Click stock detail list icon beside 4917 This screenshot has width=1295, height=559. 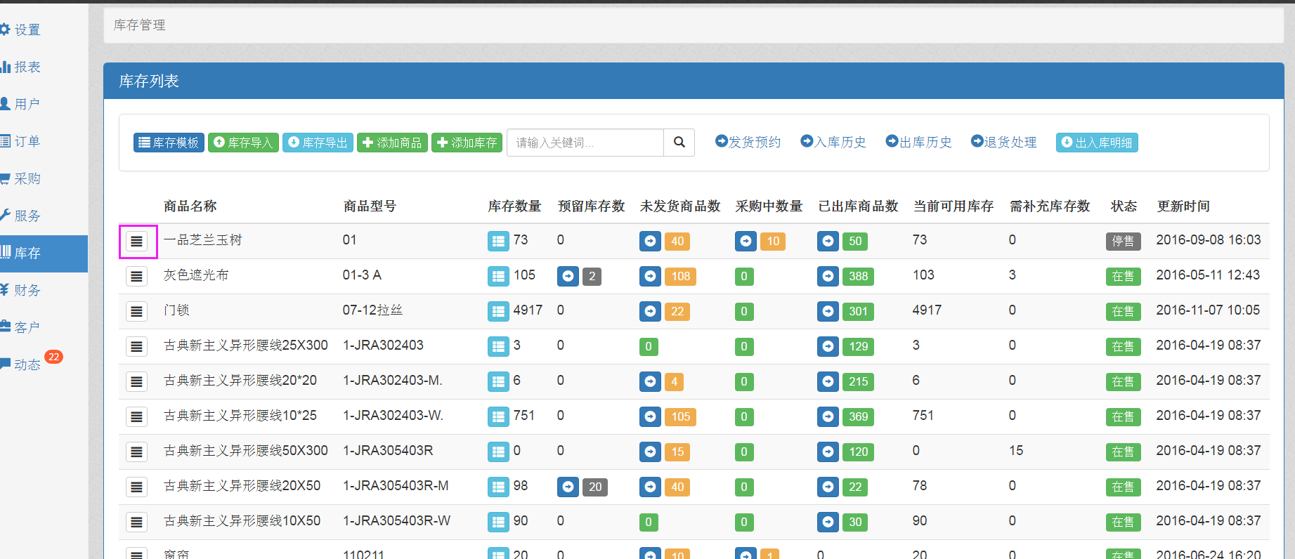pos(498,311)
